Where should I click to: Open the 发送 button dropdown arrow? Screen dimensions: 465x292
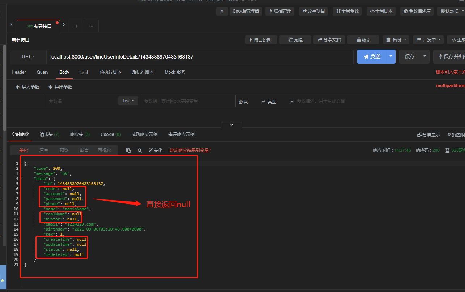click(x=391, y=56)
